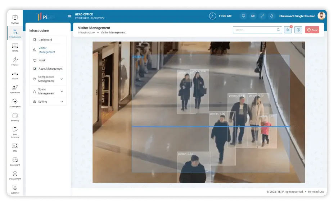Image resolution: width=334 pixels, height=205 pixels.
Task: Select Asset Management menu item
Action: pos(50,69)
